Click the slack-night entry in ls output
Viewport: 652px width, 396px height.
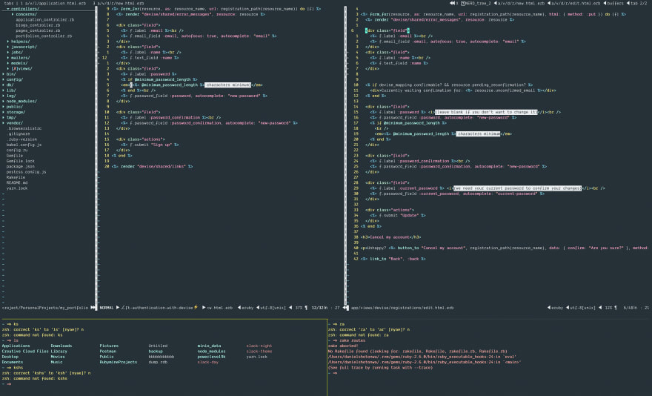coord(259,346)
